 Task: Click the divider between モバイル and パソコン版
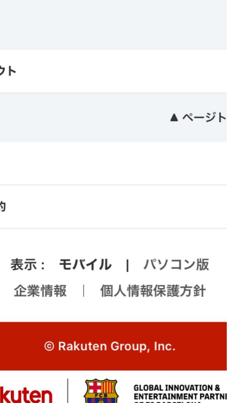pyautogui.click(x=127, y=266)
